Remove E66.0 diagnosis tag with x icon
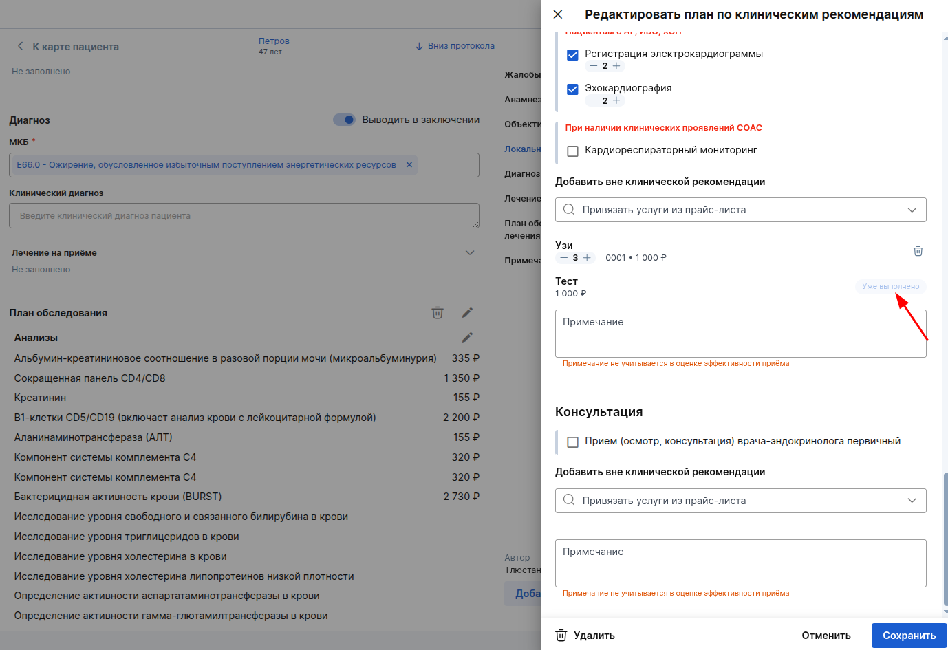Viewport: 948px width, 650px height. coord(409,165)
